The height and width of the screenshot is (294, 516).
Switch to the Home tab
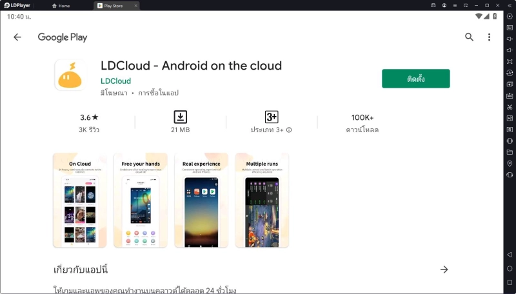pos(61,6)
